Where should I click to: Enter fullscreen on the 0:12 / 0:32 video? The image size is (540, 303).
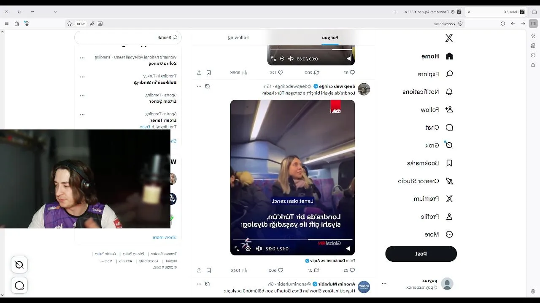pos(237,249)
